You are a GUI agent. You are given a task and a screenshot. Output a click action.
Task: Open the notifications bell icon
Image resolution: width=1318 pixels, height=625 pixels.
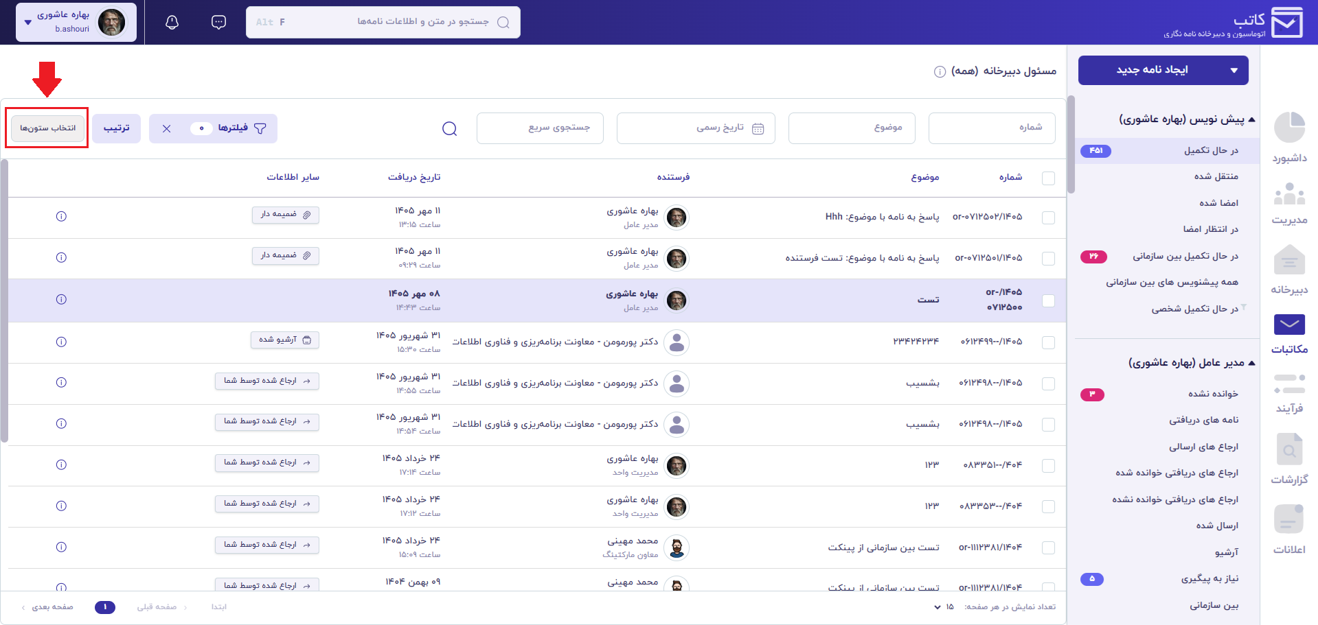point(172,23)
